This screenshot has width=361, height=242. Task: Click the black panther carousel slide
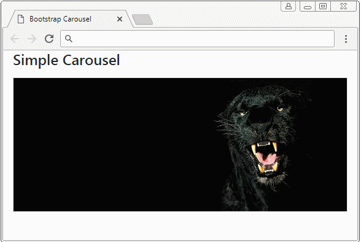[180, 144]
